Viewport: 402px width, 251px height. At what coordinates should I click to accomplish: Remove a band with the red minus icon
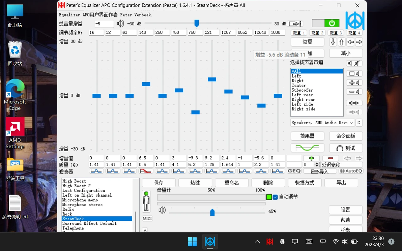[331, 158]
